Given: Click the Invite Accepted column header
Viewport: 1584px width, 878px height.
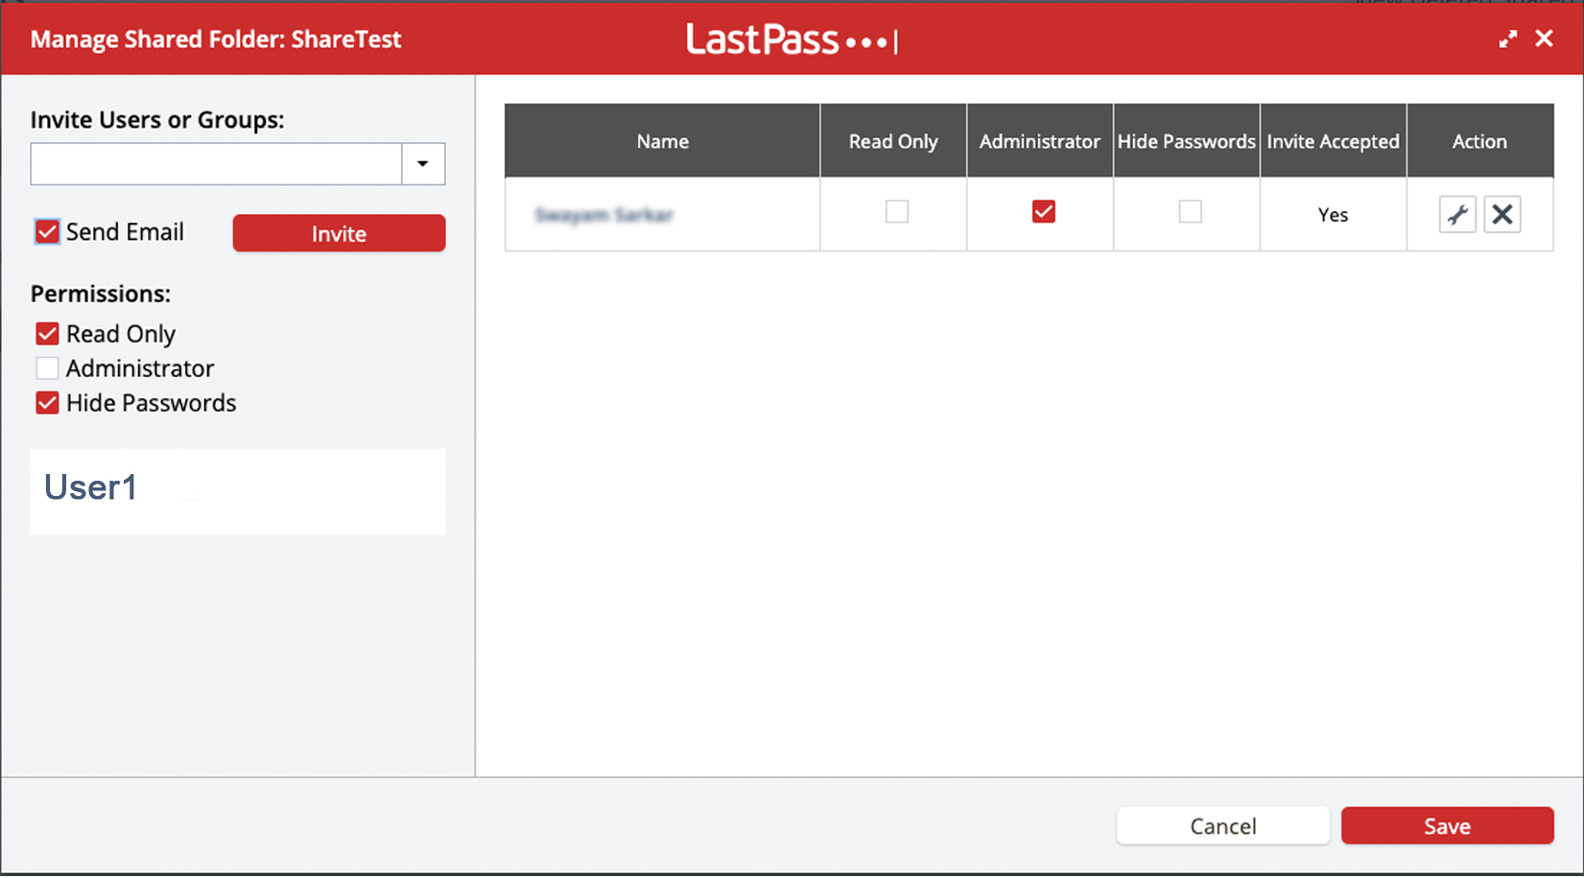Looking at the screenshot, I should click(1334, 141).
